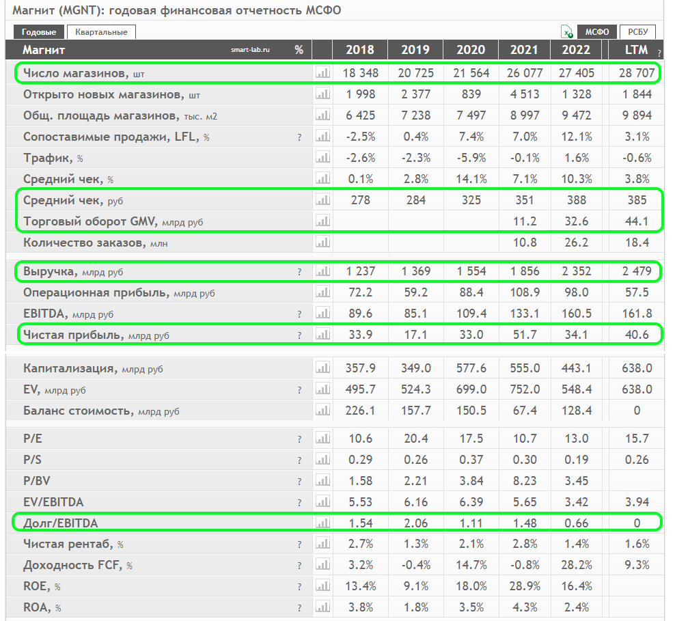Click the 2018 year column header
This screenshot has width=675, height=621.
360,50
